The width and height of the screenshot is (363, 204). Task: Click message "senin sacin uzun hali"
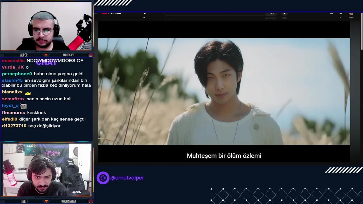49,99
